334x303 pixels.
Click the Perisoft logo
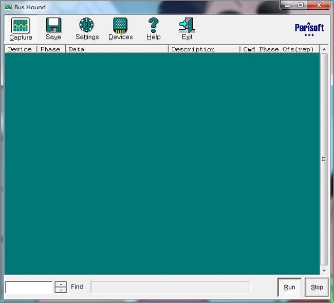point(309,29)
